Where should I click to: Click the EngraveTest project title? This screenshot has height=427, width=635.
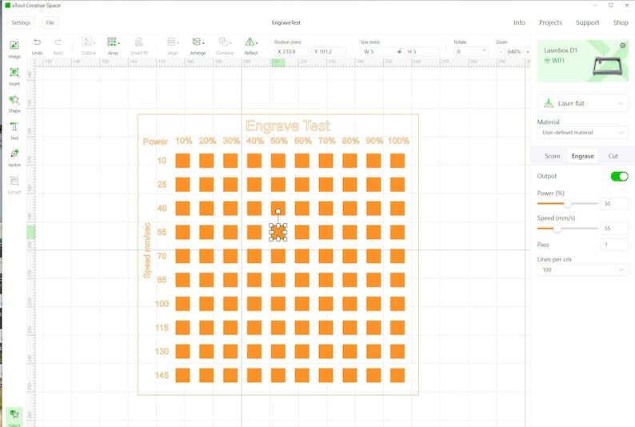coord(286,22)
